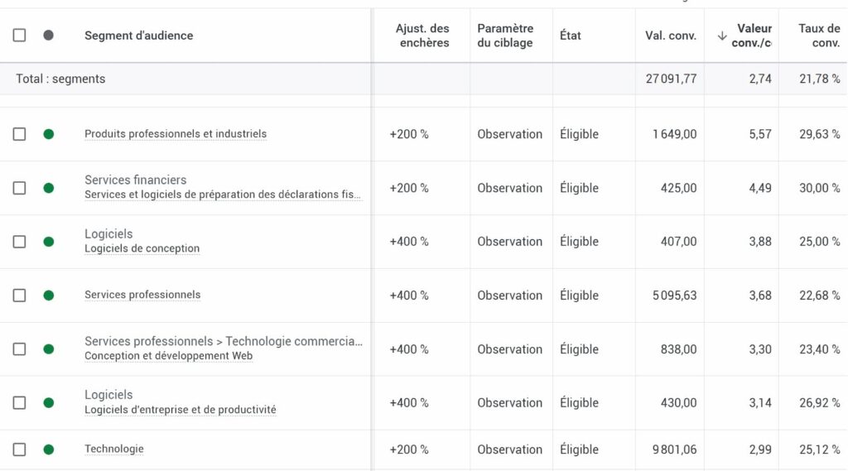The image size is (848, 471).
Task: Click green status dot for Services professionnels row
Action: (49, 296)
